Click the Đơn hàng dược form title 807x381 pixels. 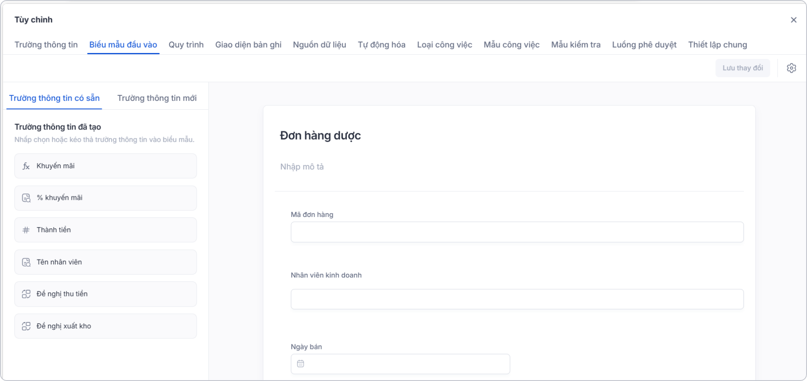(x=320, y=135)
